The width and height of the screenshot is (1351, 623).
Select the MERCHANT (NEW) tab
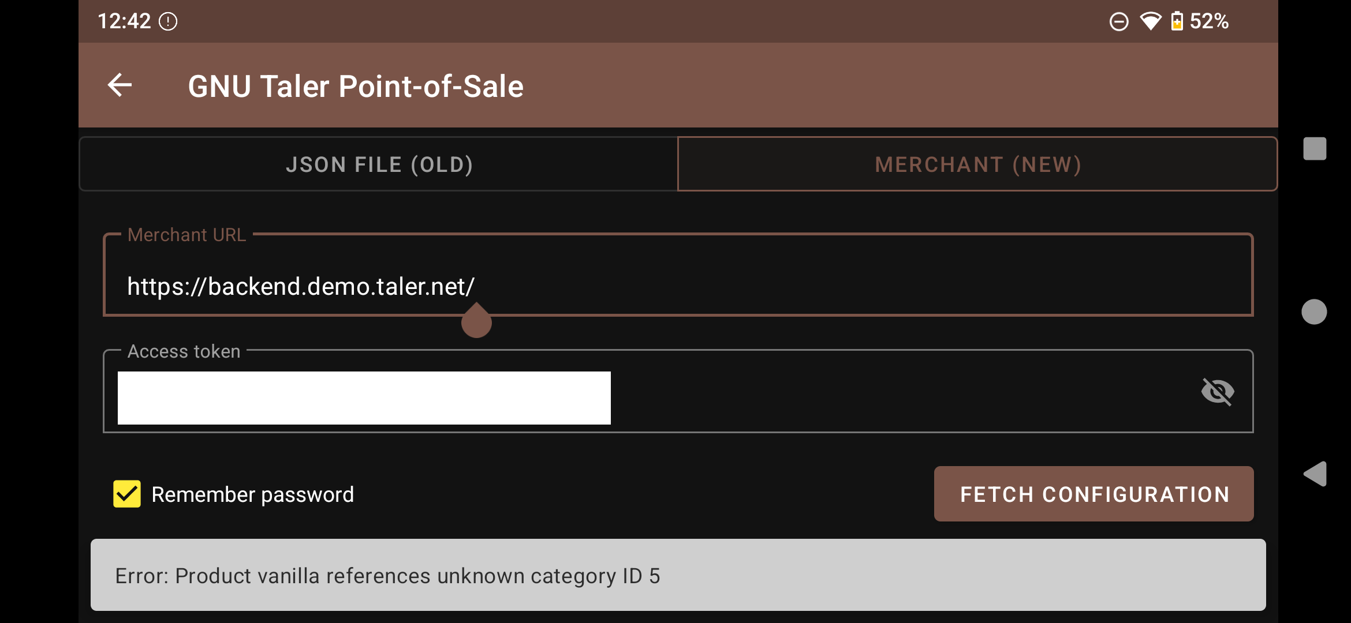coord(977,164)
